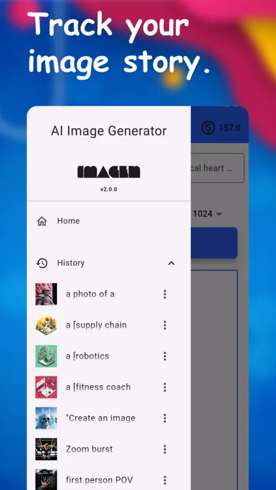This screenshot has height=490, width=276.
Task: Open options menu for '"Create an image'
Action: click(165, 418)
